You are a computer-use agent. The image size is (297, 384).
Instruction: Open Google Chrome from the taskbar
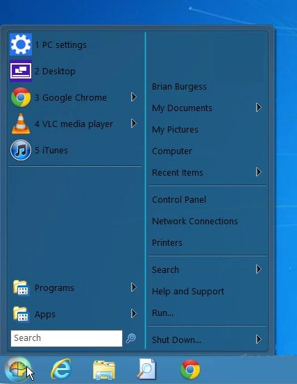tap(190, 369)
